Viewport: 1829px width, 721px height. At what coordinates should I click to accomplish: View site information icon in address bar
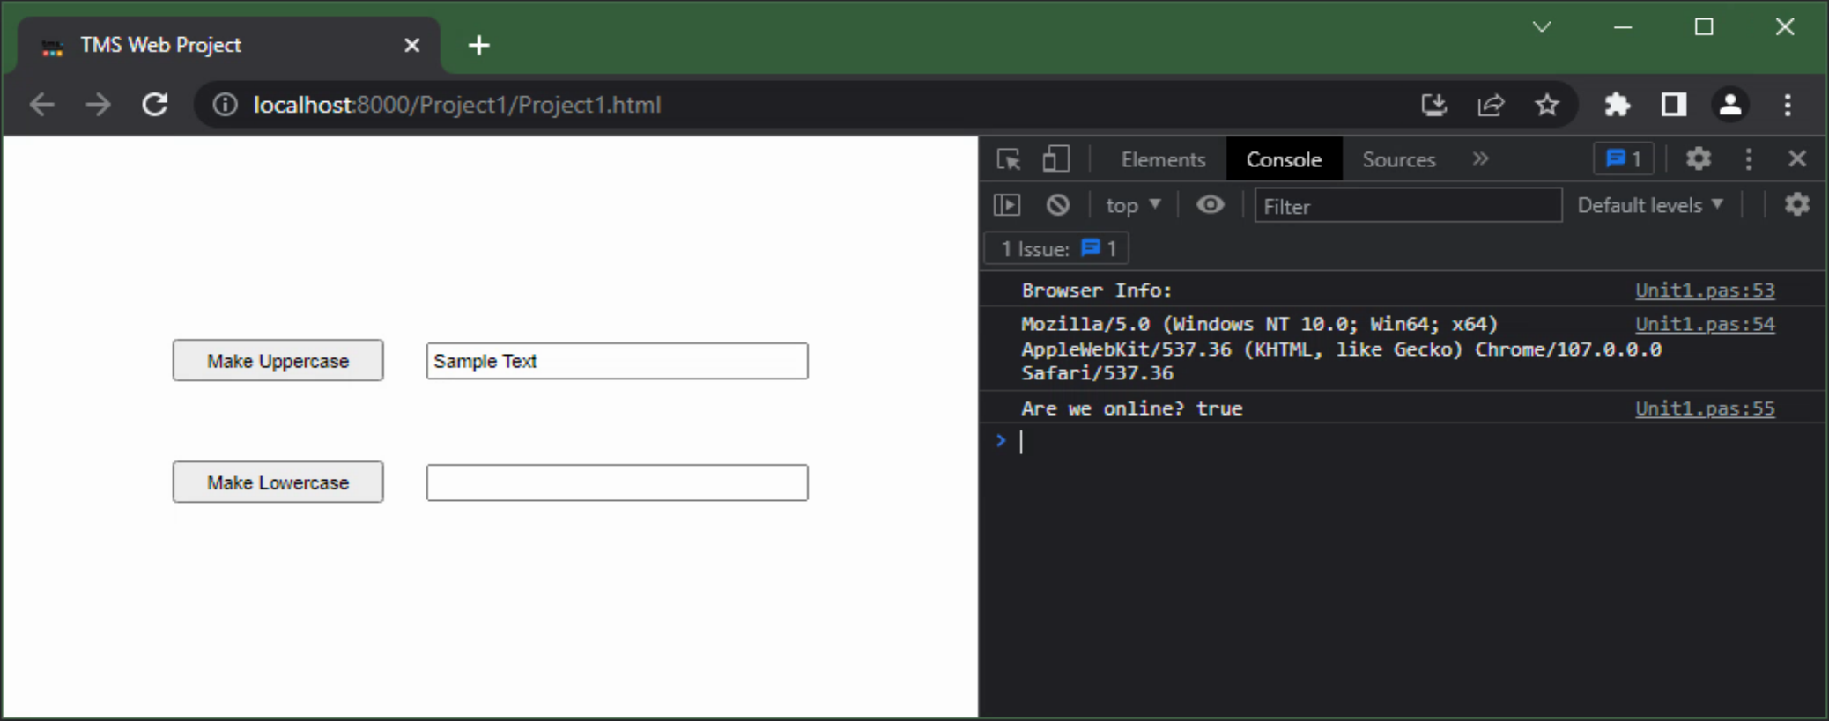pos(226,105)
